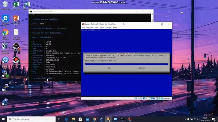The image size is (218, 122).
Task: Open the clock and date in taskbar
Action: [x=205, y=119]
